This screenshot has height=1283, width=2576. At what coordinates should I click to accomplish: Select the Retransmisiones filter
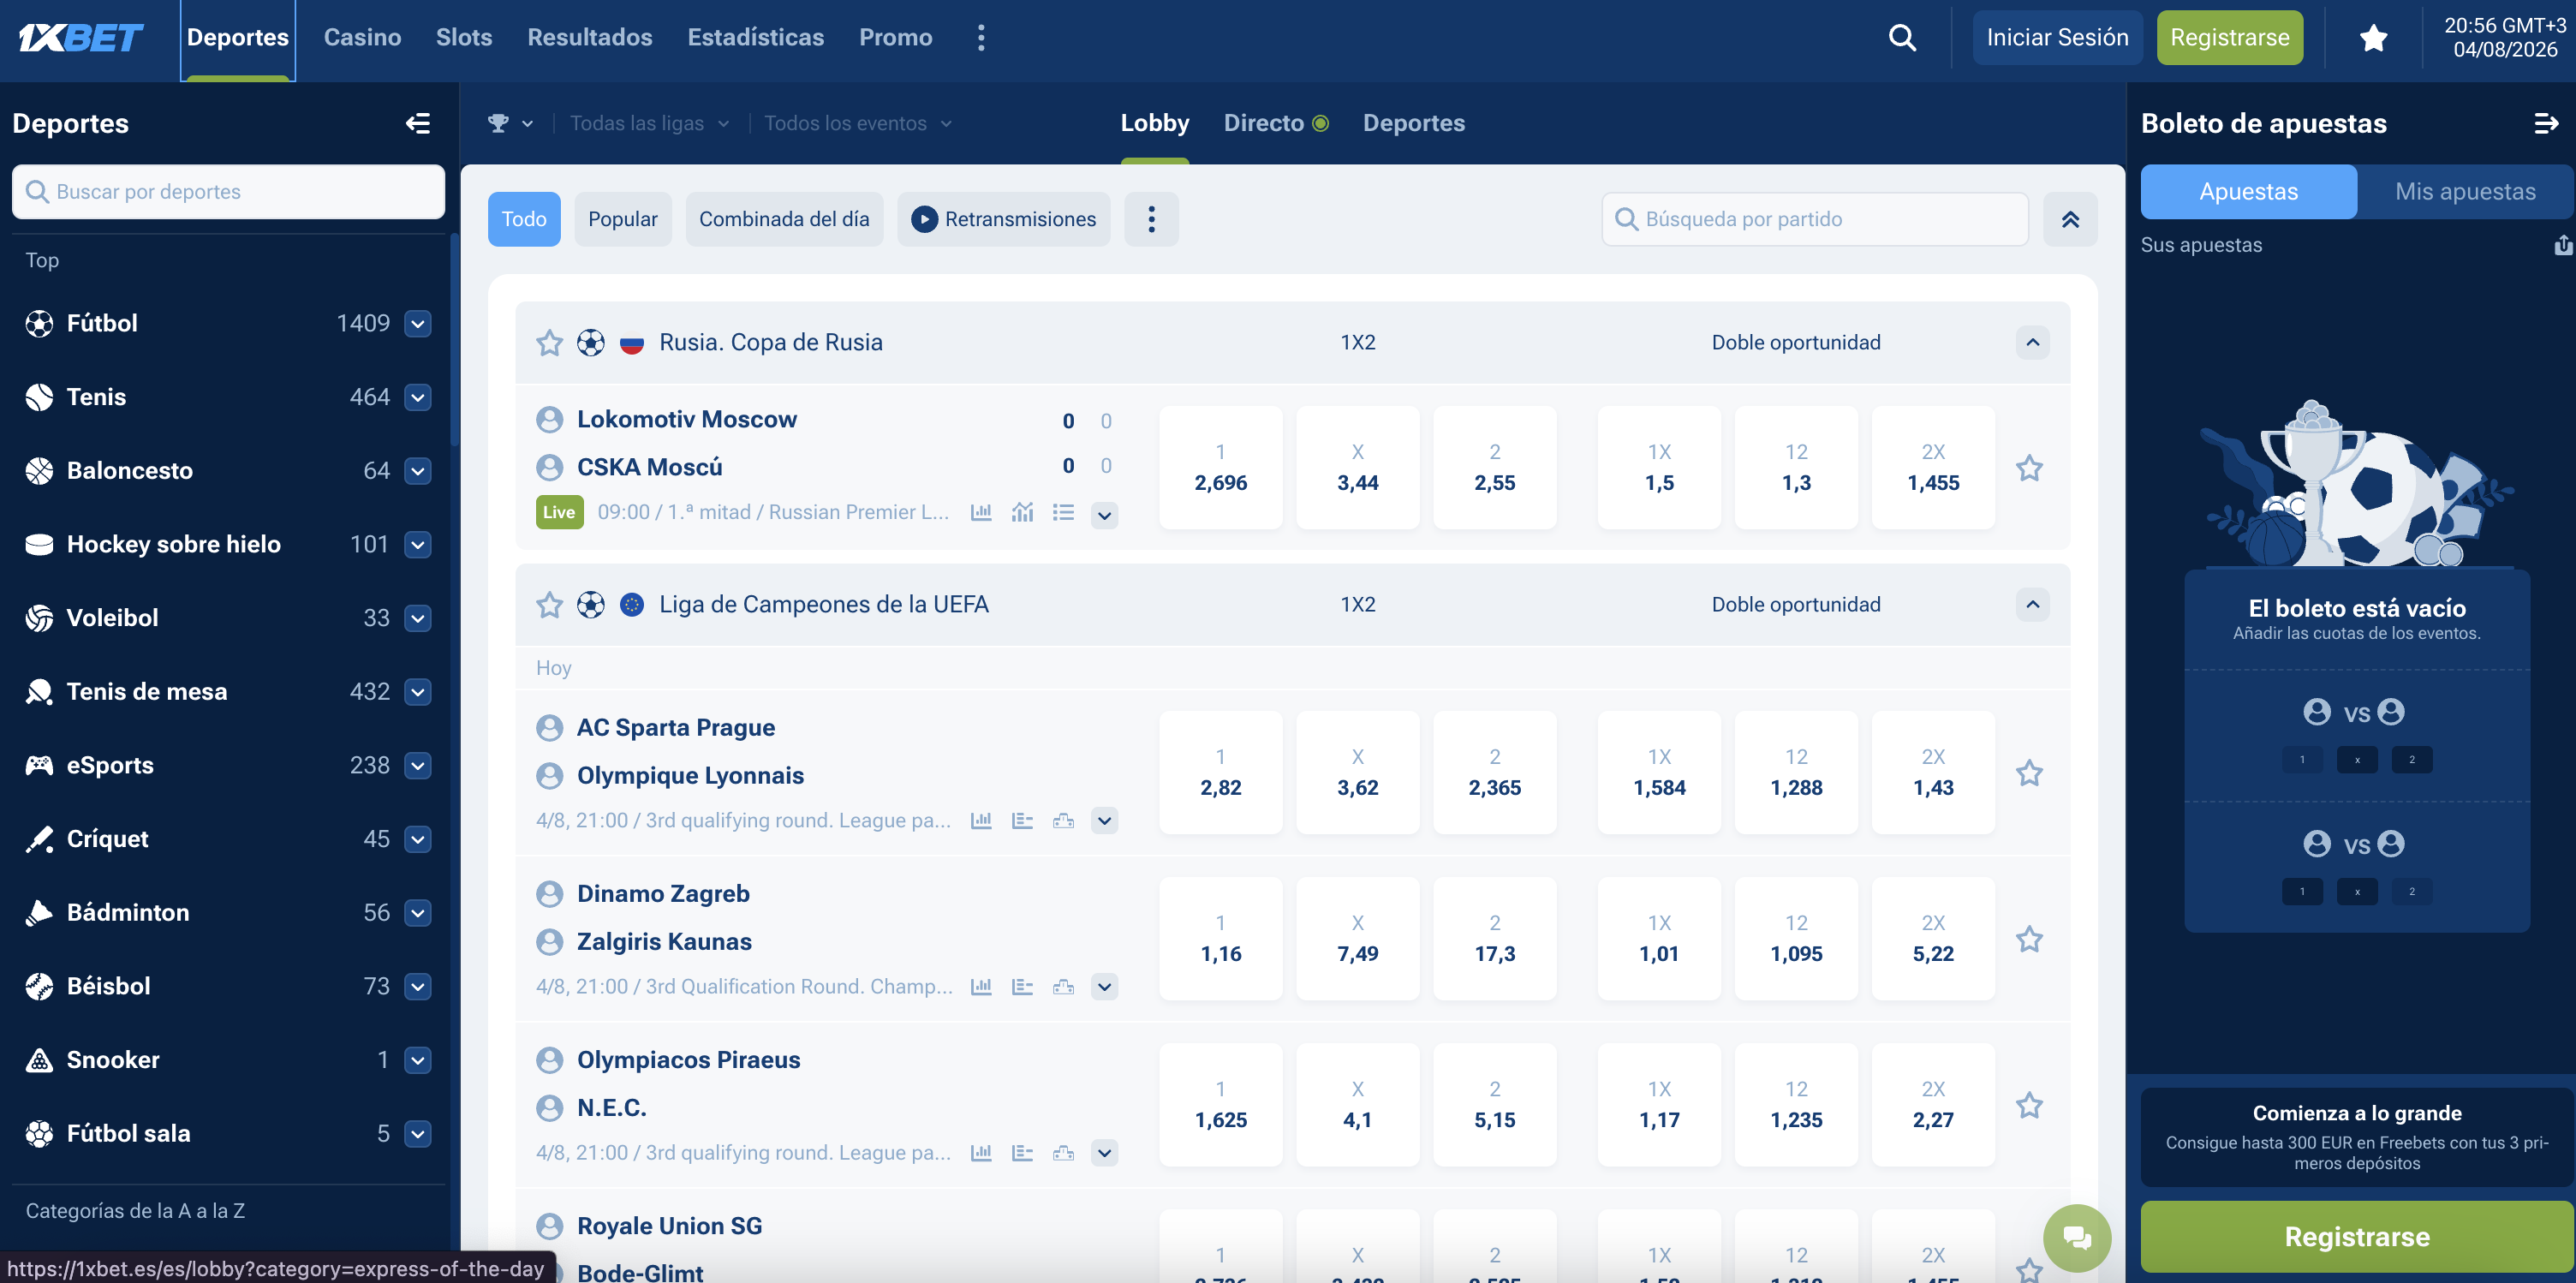1003,219
